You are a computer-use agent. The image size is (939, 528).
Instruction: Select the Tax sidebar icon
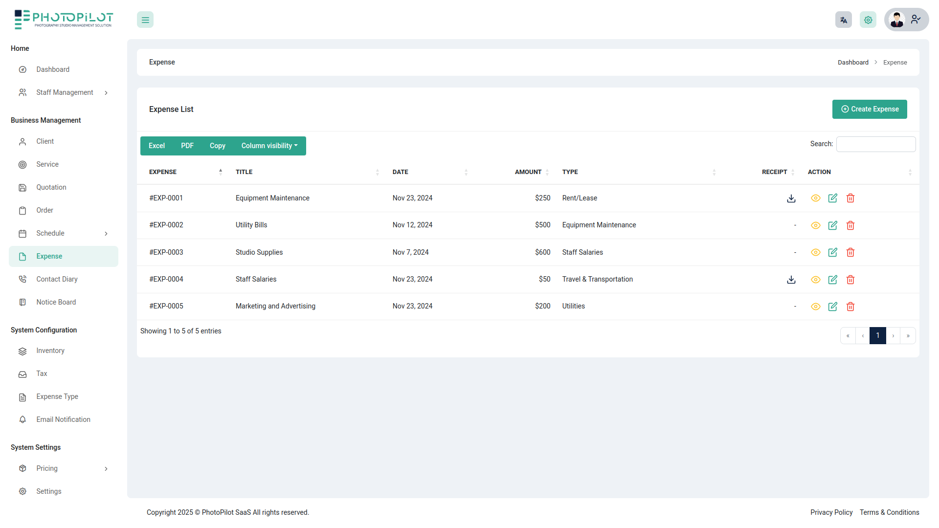pos(22,374)
